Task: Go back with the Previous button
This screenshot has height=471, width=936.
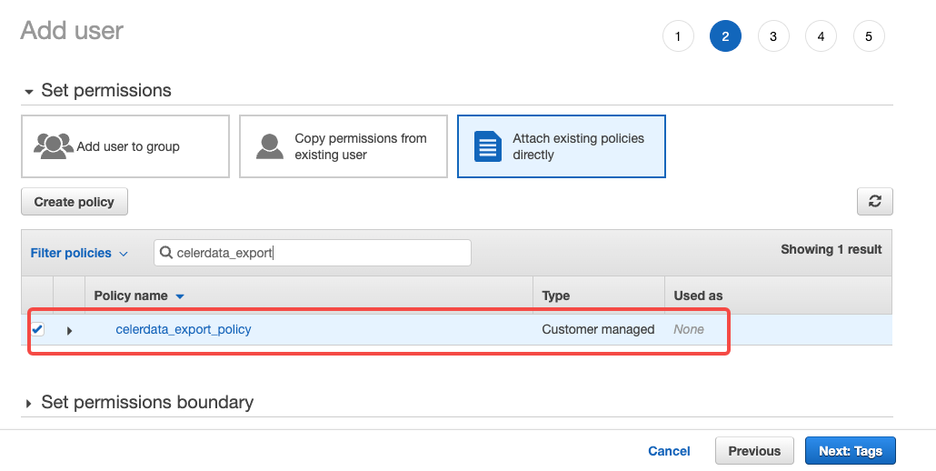Action: pyautogui.click(x=754, y=451)
